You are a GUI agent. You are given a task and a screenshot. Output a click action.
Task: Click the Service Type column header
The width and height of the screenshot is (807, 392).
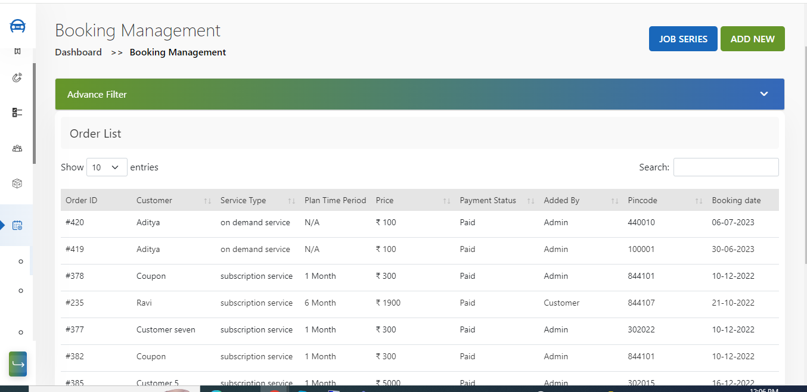point(243,200)
